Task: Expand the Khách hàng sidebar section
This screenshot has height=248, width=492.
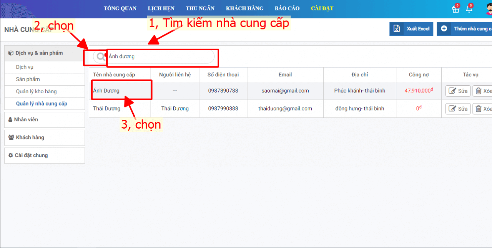Action: 44,137
